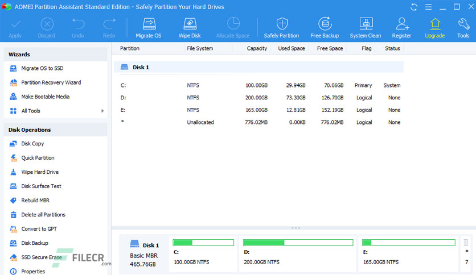Select Disk 1 Basic MBR map header
The height and width of the screenshot is (275, 476).
144,255
